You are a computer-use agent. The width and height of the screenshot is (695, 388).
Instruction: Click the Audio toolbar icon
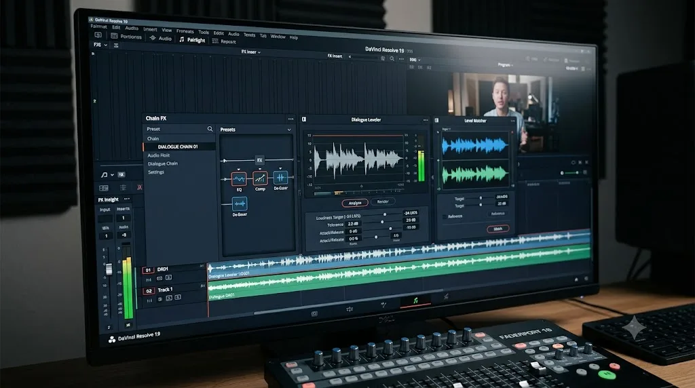[x=153, y=38]
